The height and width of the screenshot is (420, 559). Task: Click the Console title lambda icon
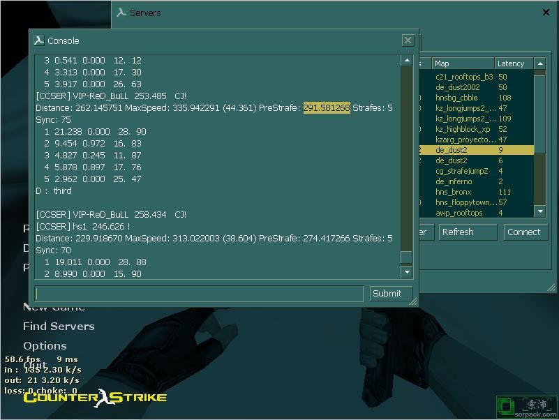point(39,40)
